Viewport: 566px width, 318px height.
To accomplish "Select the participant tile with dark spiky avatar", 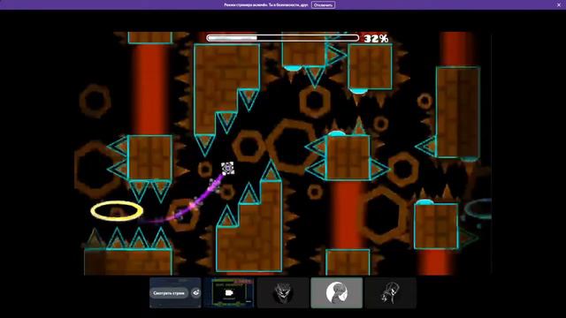I will 283,292.
